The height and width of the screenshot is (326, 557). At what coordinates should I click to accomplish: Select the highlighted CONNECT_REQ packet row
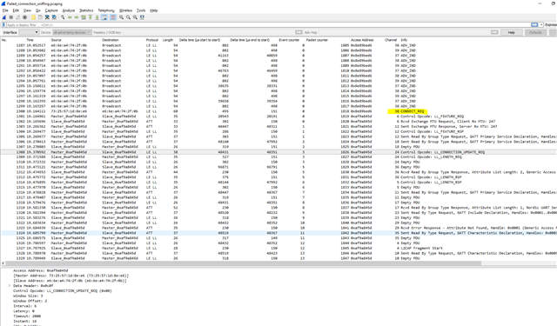(278, 111)
